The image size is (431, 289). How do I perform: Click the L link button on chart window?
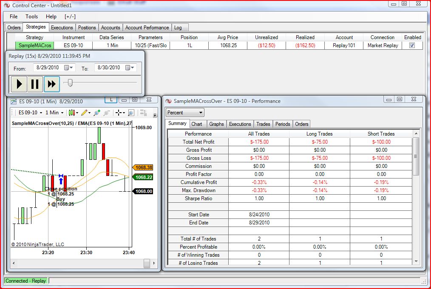coord(111,99)
